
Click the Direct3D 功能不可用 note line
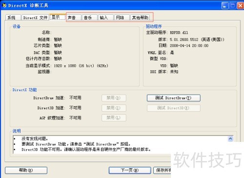click(x=86, y=149)
